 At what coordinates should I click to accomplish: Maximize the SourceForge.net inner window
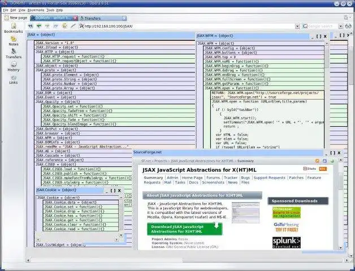[332, 153]
